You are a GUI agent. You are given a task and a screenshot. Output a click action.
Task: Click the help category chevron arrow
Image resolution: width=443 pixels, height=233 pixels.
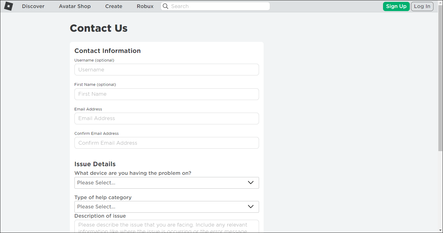click(251, 207)
